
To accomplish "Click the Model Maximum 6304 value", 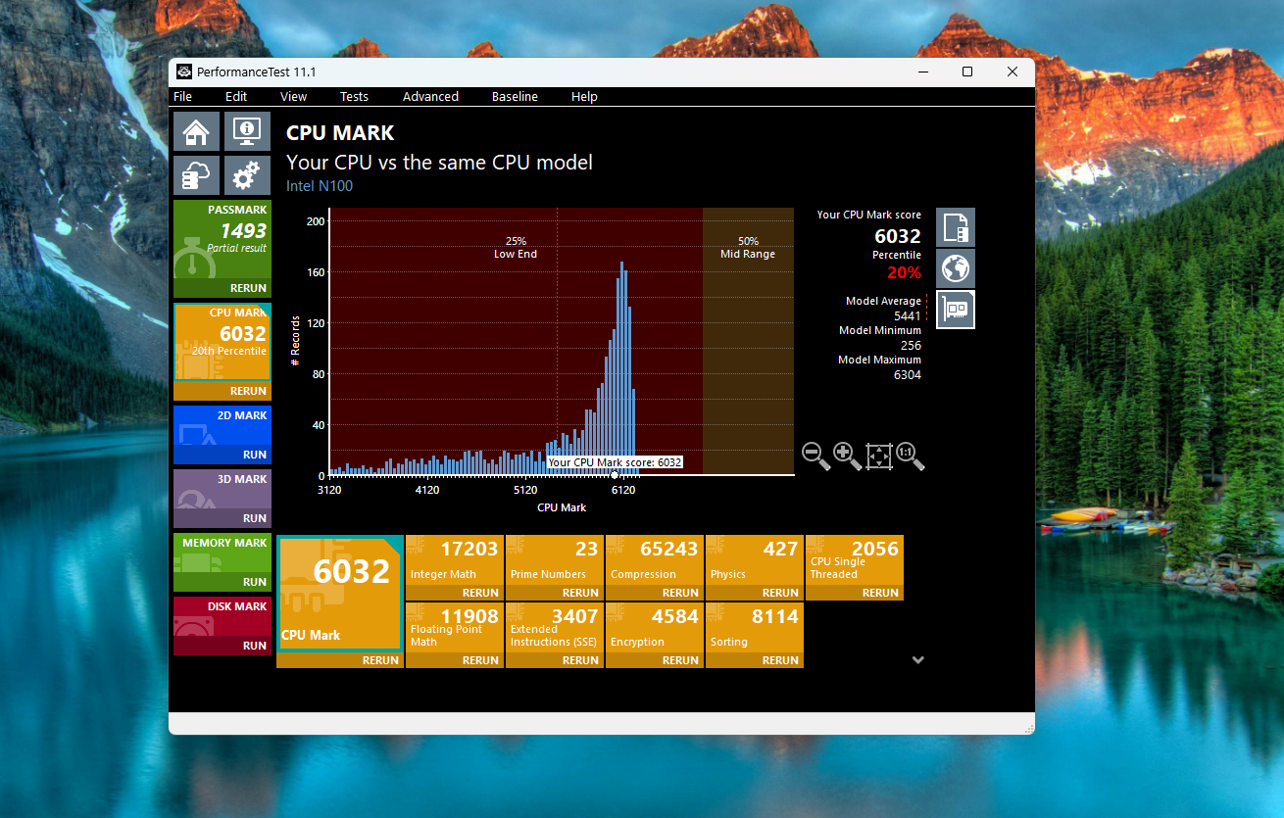I will point(908,374).
